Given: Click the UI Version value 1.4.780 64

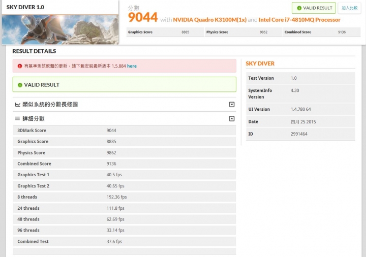Looking at the screenshot, I should click(300, 109).
